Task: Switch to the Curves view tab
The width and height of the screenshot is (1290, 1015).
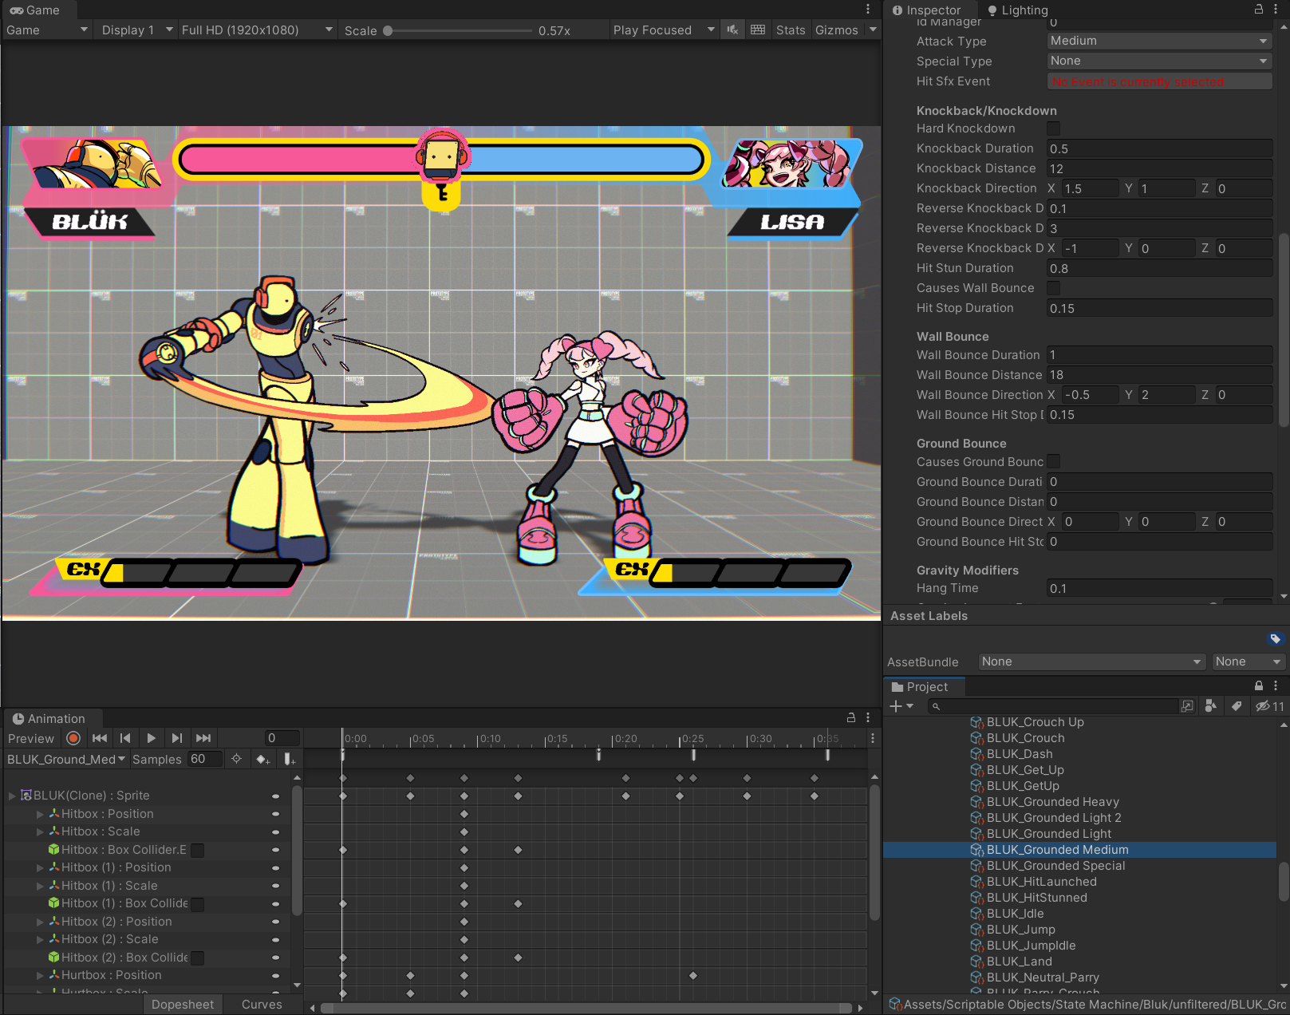Action: point(262,1005)
